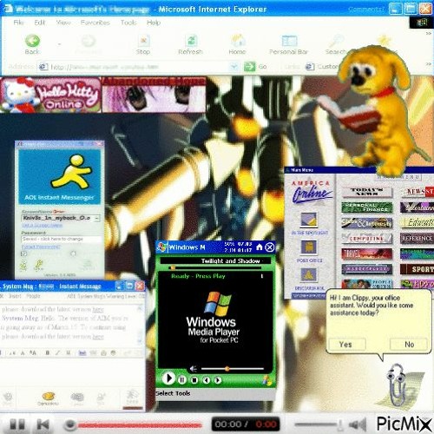
Task: Click the Computing button in AOL Main Menu
Action: point(366,238)
